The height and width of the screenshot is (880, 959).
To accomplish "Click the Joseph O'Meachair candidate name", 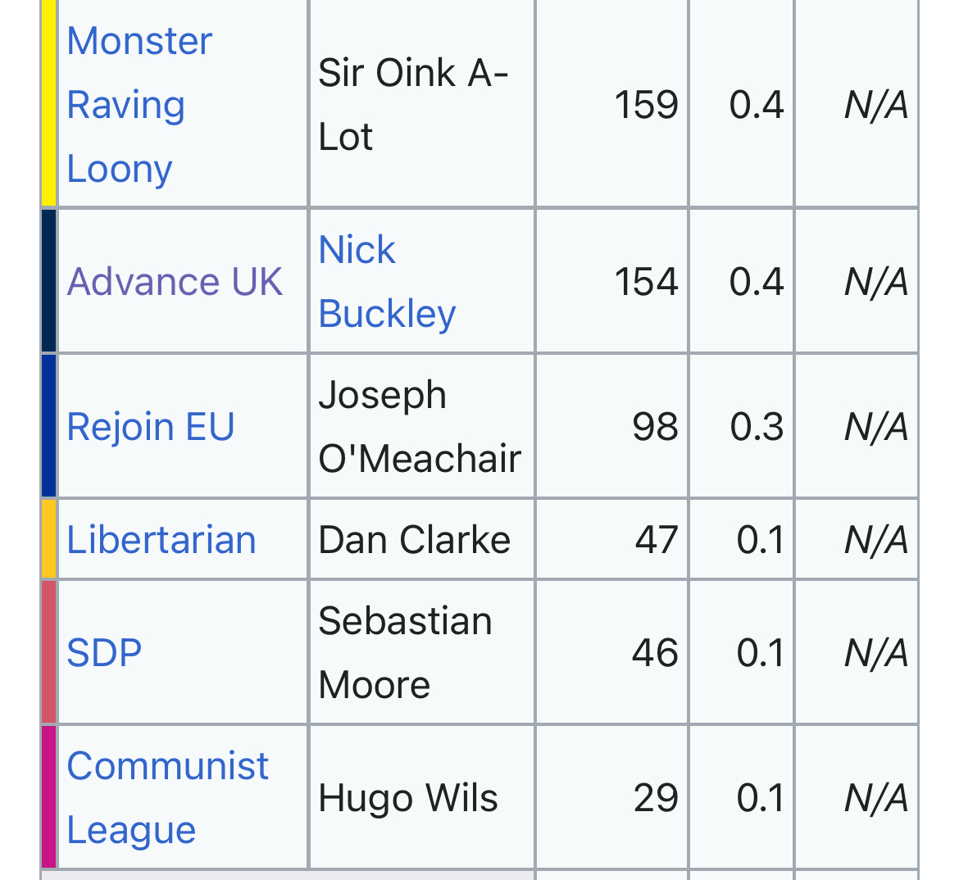I will 419,427.
